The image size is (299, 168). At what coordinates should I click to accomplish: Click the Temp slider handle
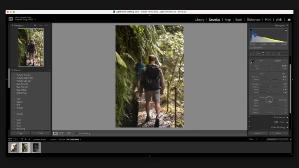click(267, 66)
